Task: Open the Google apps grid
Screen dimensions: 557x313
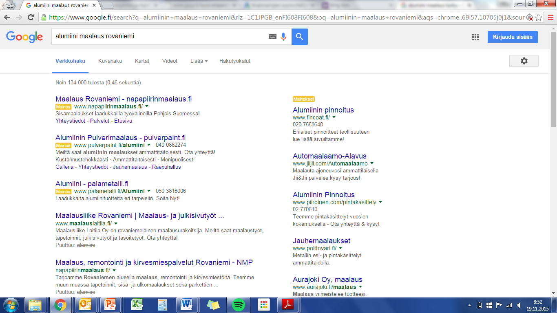Action: (x=475, y=37)
